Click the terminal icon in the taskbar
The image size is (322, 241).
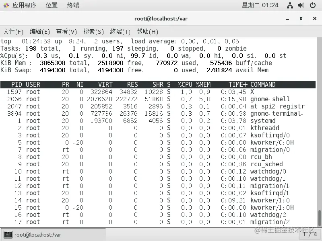click(8, 235)
